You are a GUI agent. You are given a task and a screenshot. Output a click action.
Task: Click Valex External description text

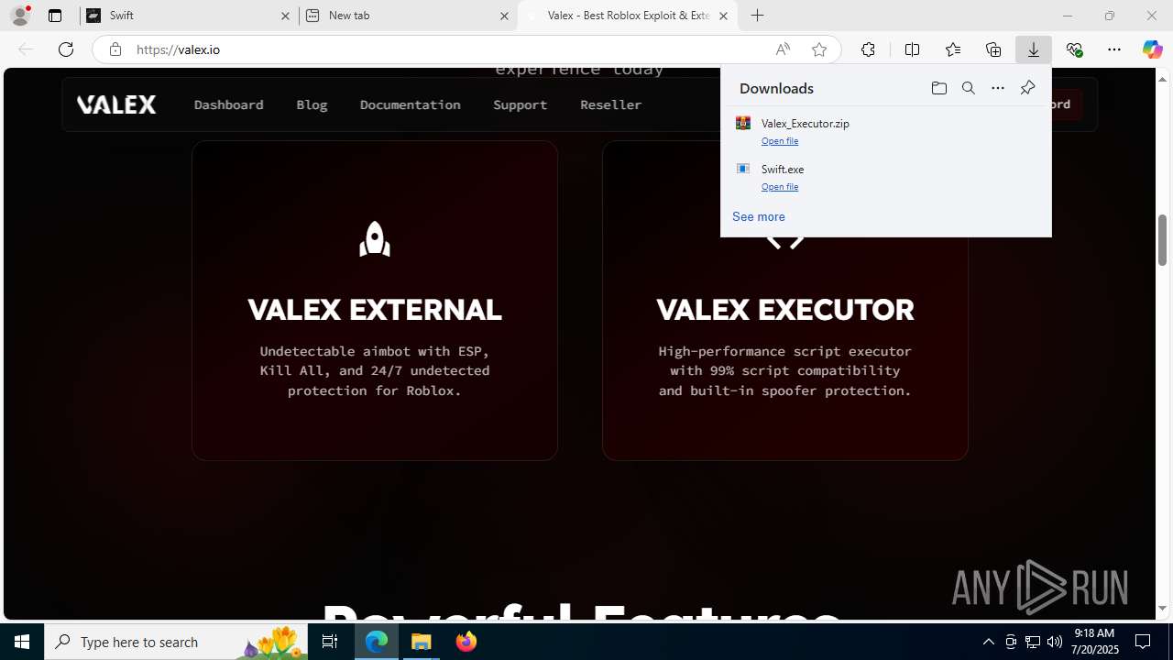click(375, 370)
